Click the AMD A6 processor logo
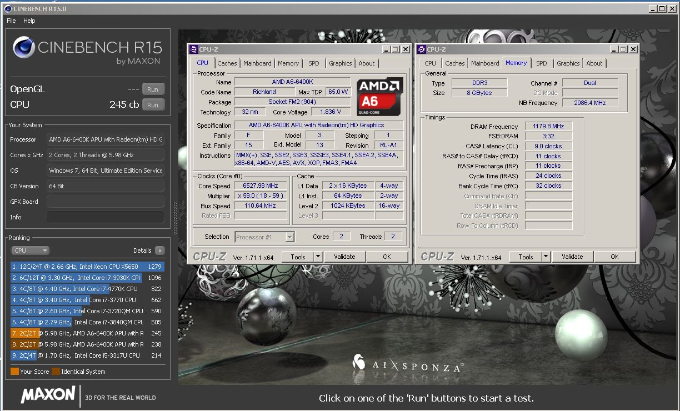 coord(379,96)
